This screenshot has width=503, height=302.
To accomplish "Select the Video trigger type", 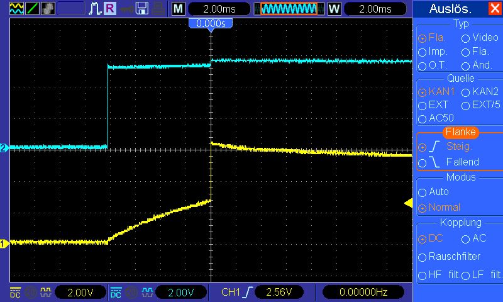I will click(x=466, y=38).
